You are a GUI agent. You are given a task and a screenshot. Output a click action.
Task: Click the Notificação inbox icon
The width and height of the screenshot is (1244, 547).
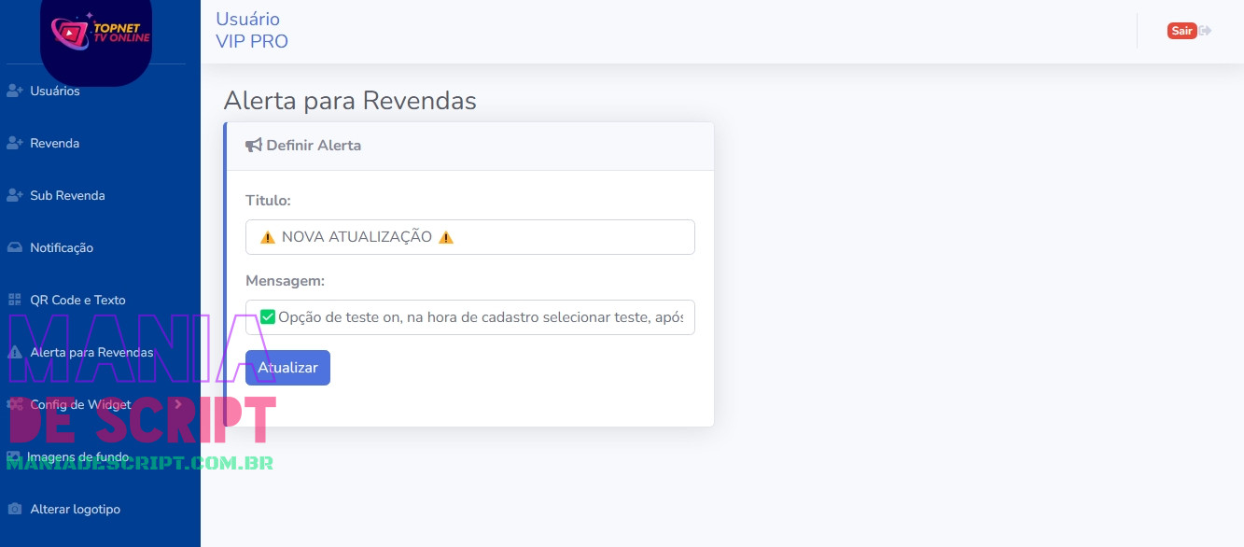pyautogui.click(x=14, y=248)
